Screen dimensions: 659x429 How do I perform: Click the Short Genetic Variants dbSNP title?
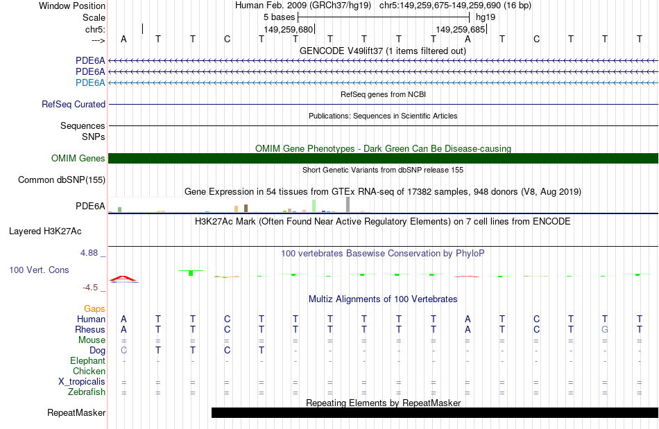[x=382, y=170]
